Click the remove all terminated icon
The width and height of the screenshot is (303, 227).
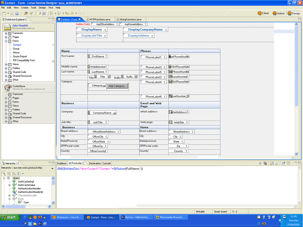point(265,163)
